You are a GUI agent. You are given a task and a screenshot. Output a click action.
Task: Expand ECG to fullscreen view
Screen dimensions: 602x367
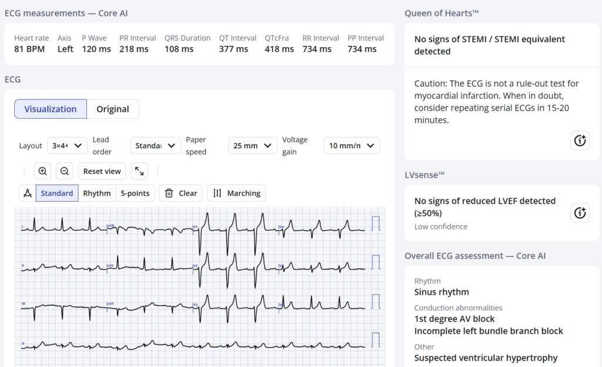139,171
